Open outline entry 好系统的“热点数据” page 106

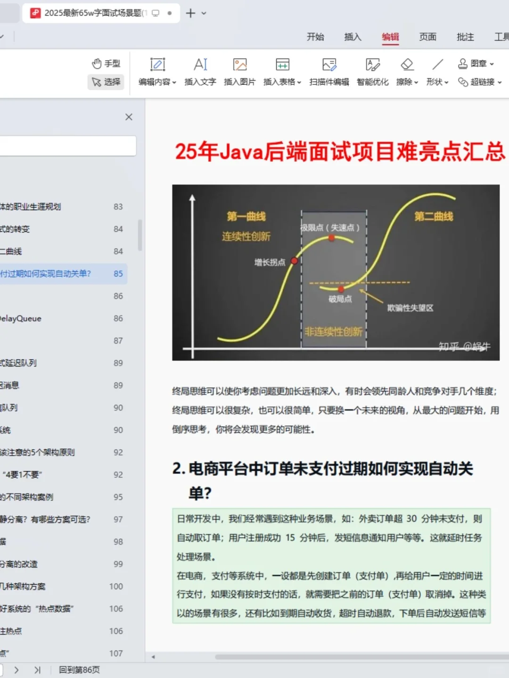click(64, 609)
